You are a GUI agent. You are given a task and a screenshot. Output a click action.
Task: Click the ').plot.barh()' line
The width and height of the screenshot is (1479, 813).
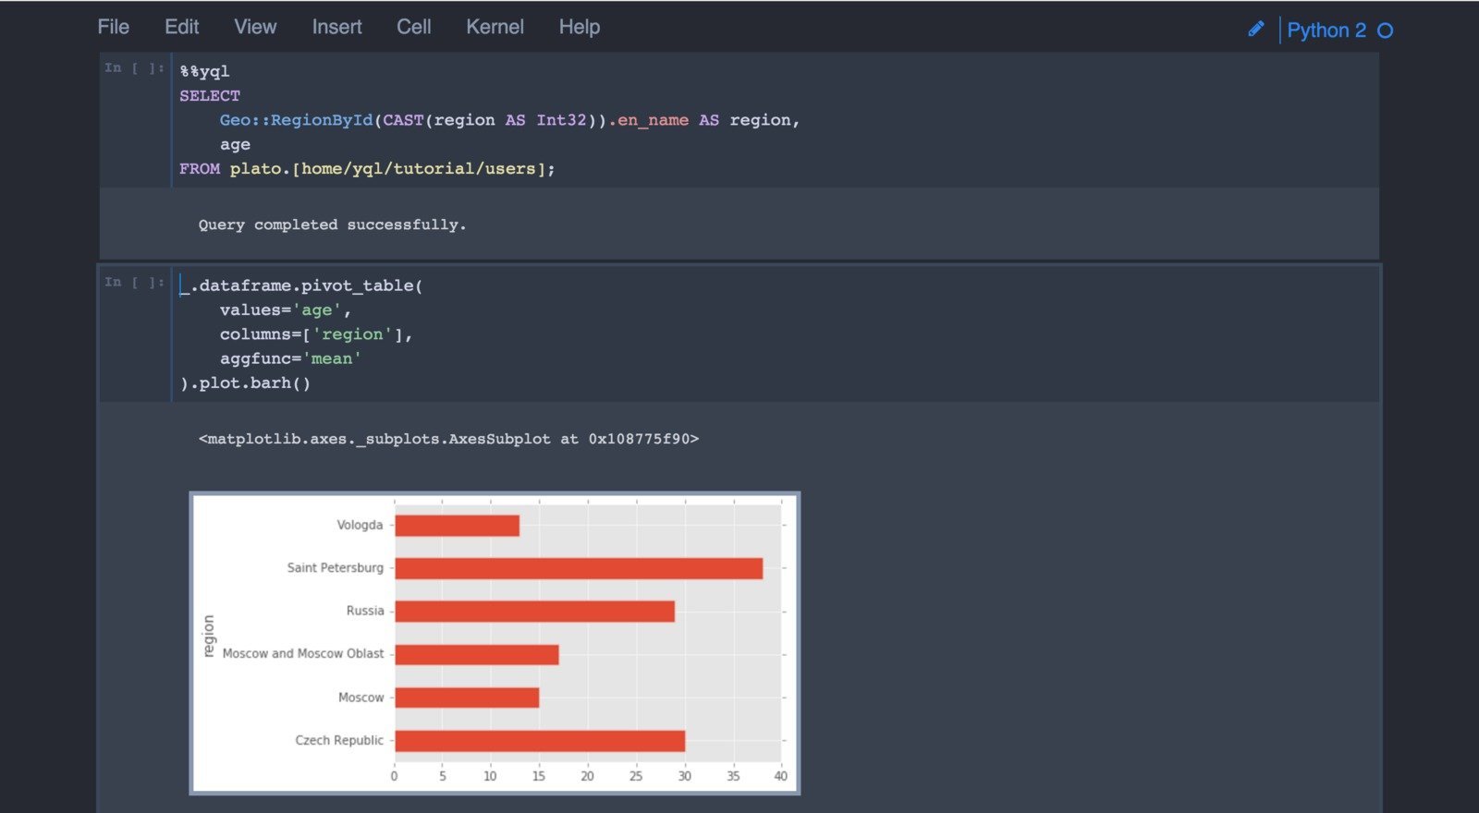pos(245,383)
